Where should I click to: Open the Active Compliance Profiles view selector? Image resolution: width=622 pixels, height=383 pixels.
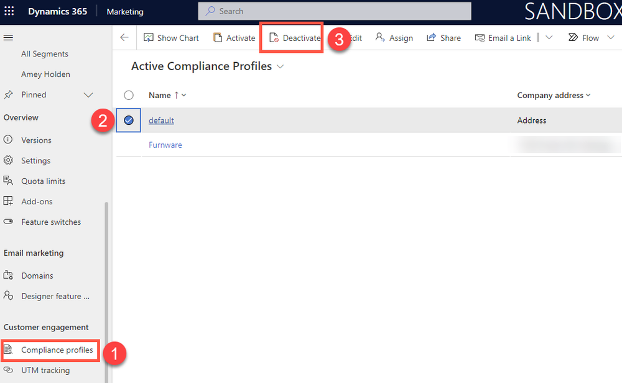(x=279, y=66)
